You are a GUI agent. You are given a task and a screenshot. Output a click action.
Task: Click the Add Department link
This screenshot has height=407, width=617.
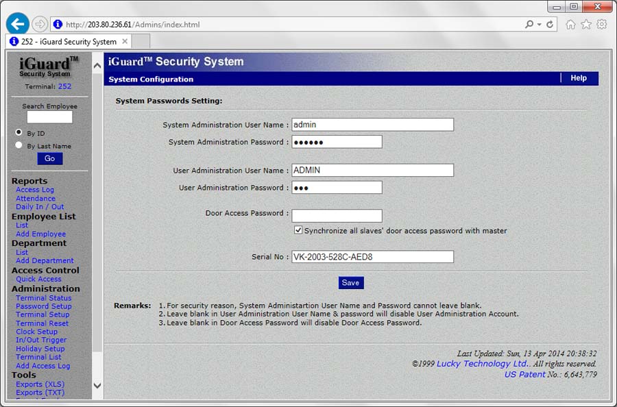tap(45, 261)
